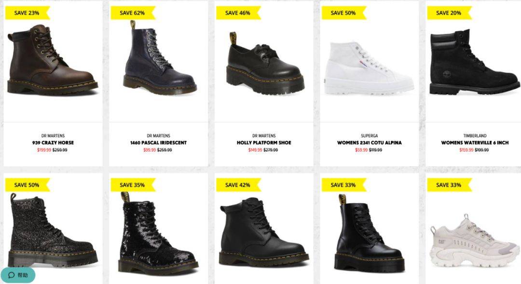Screen dimensions: 521x284
Task: Select the black patent platform boot image
Action: [x=369, y=234]
